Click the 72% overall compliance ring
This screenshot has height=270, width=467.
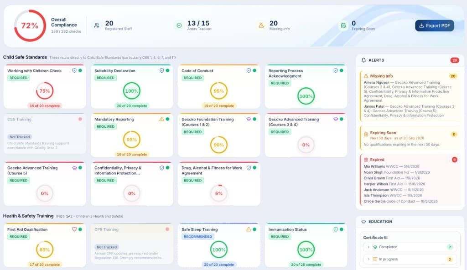pyautogui.click(x=30, y=25)
